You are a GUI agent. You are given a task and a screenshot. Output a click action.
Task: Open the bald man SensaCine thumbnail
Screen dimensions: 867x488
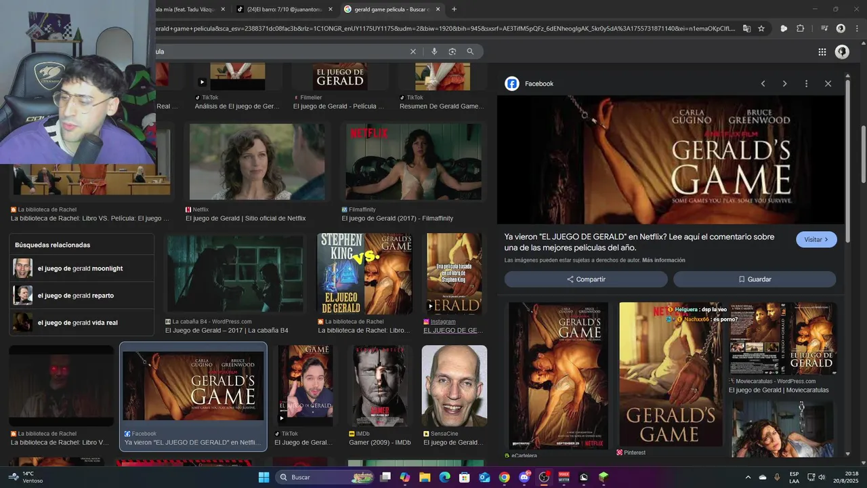click(x=454, y=386)
